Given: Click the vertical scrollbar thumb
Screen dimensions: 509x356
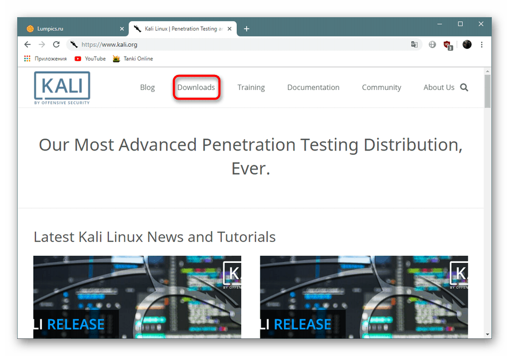Looking at the screenshot, I should tap(487, 91).
